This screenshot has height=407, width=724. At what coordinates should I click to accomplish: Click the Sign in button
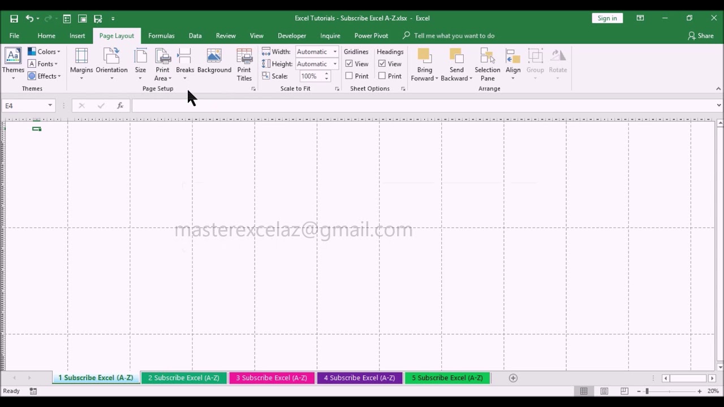click(607, 18)
